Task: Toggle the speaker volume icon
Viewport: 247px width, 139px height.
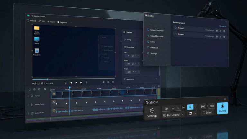Action: click(108, 82)
